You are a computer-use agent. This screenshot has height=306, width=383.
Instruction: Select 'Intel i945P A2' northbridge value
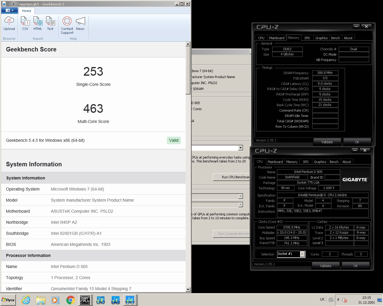(x=64, y=222)
